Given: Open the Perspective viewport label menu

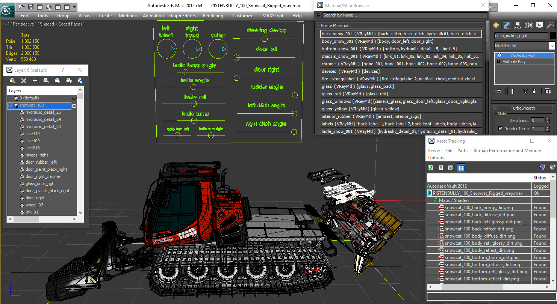Looking at the screenshot, I should 24,24.
